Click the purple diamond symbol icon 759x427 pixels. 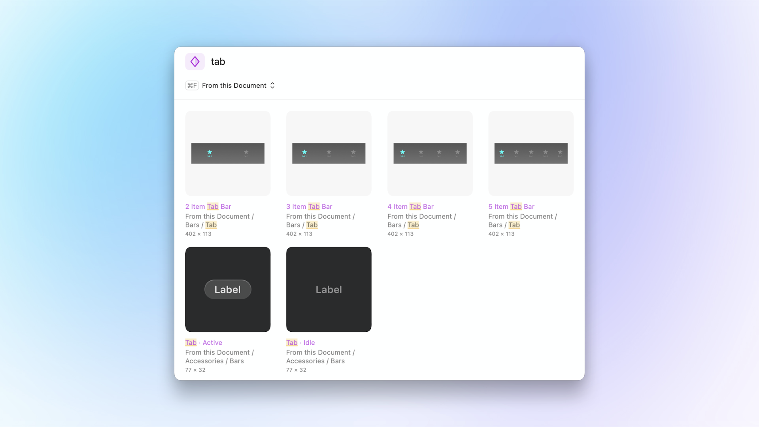(x=195, y=62)
